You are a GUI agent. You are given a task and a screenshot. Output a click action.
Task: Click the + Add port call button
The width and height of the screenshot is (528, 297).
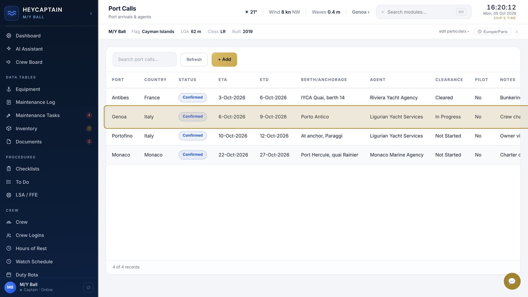[x=224, y=59]
